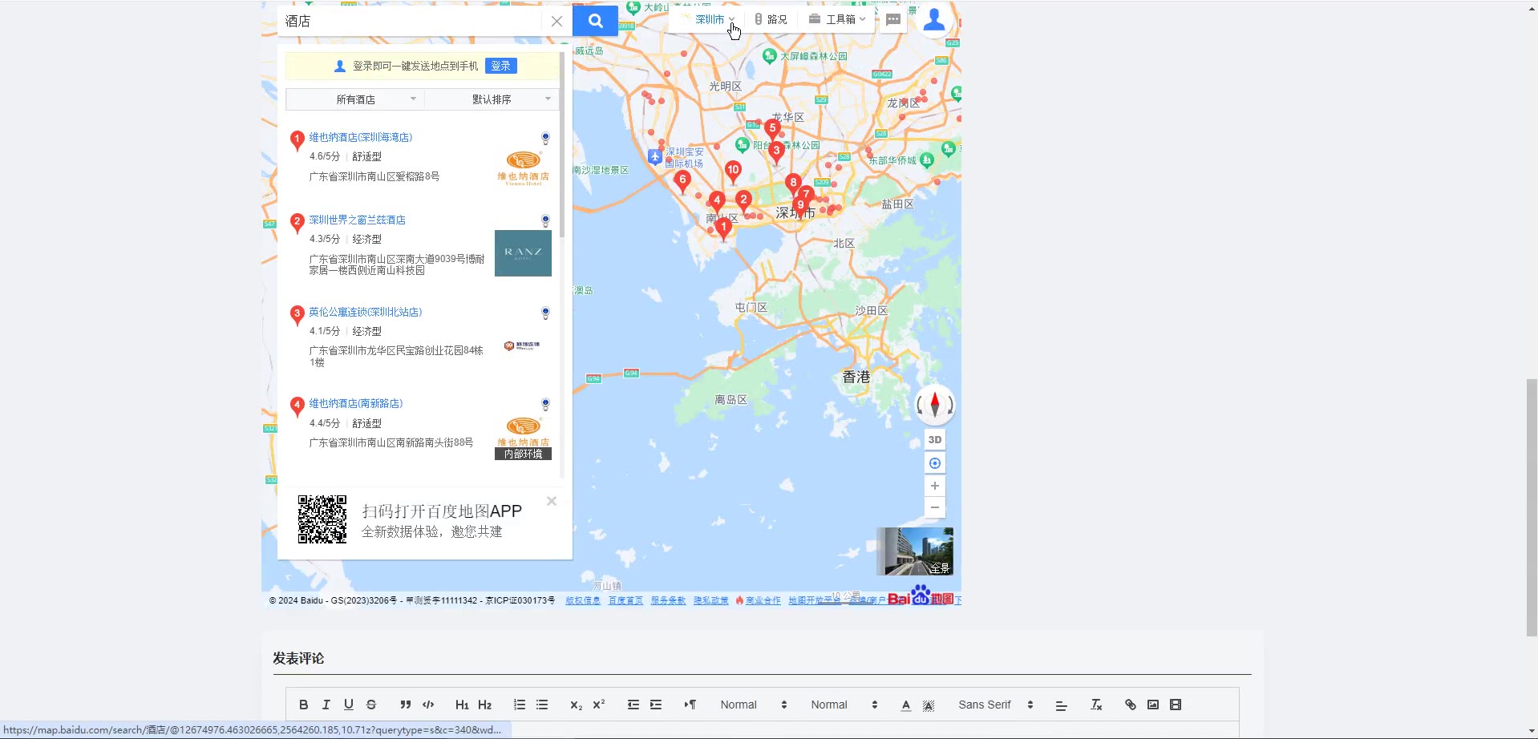Viewport: 1538px width, 739px height.
Task: Close the QR code app banner
Action: [552, 501]
